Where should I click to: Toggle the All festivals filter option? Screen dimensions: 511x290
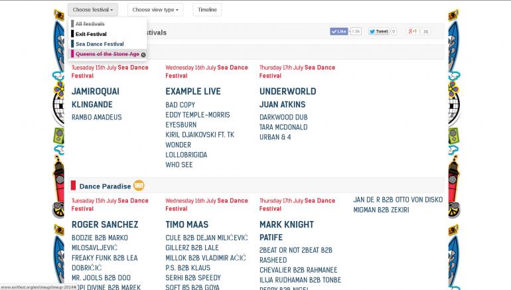[x=90, y=24]
